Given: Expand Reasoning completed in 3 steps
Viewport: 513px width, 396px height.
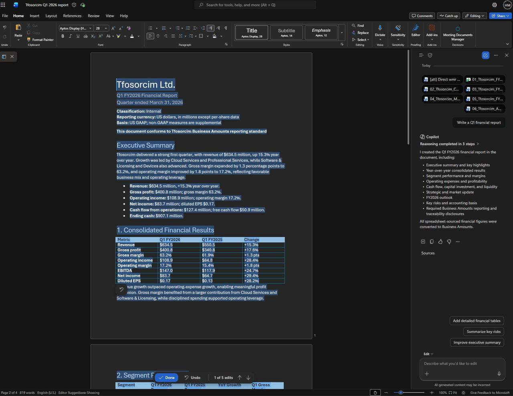Looking at the screenshot, I should tap(449, 144).
